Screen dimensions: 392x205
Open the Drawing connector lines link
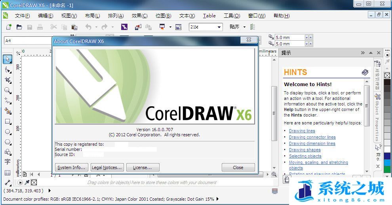tap(312, 137)
